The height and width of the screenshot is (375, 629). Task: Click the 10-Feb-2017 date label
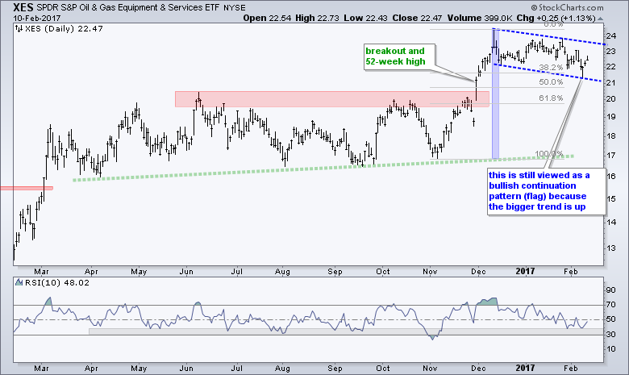37,19
